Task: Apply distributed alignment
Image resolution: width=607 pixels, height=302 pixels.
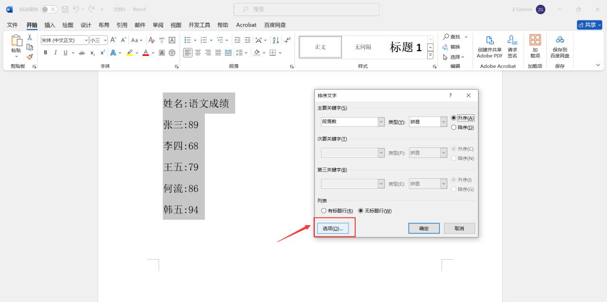Action: [x=228, y=53]
